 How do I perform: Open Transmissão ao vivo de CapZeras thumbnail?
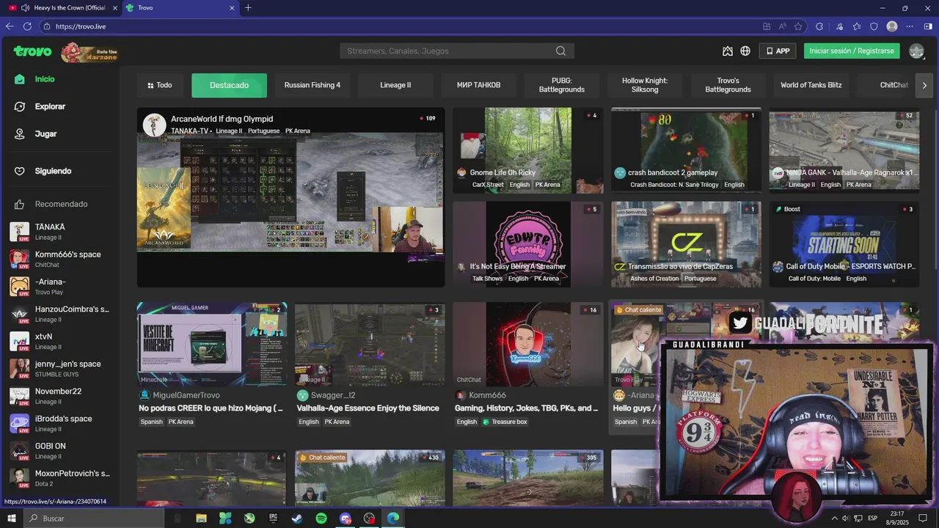[x=686, y=244]
